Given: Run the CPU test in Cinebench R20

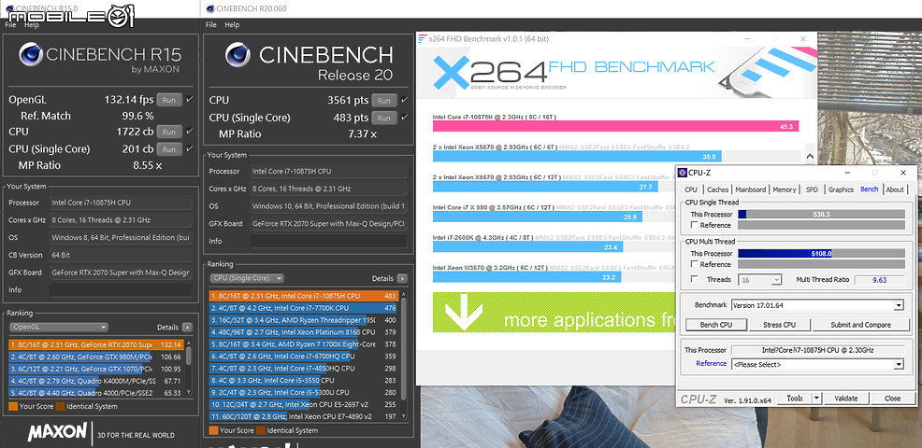Looking at the screenshot, I should (x=384, y=101).
